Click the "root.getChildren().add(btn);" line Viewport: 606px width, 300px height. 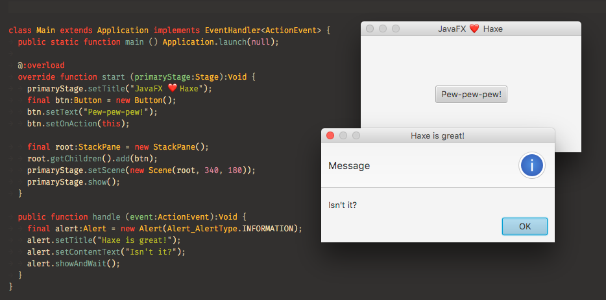point(92,159)
